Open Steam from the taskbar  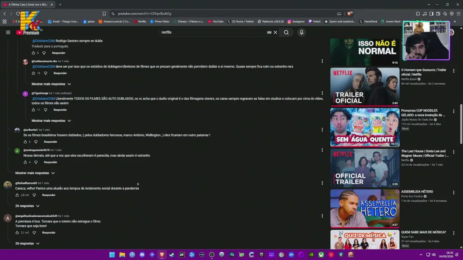(x=172, y=255)
